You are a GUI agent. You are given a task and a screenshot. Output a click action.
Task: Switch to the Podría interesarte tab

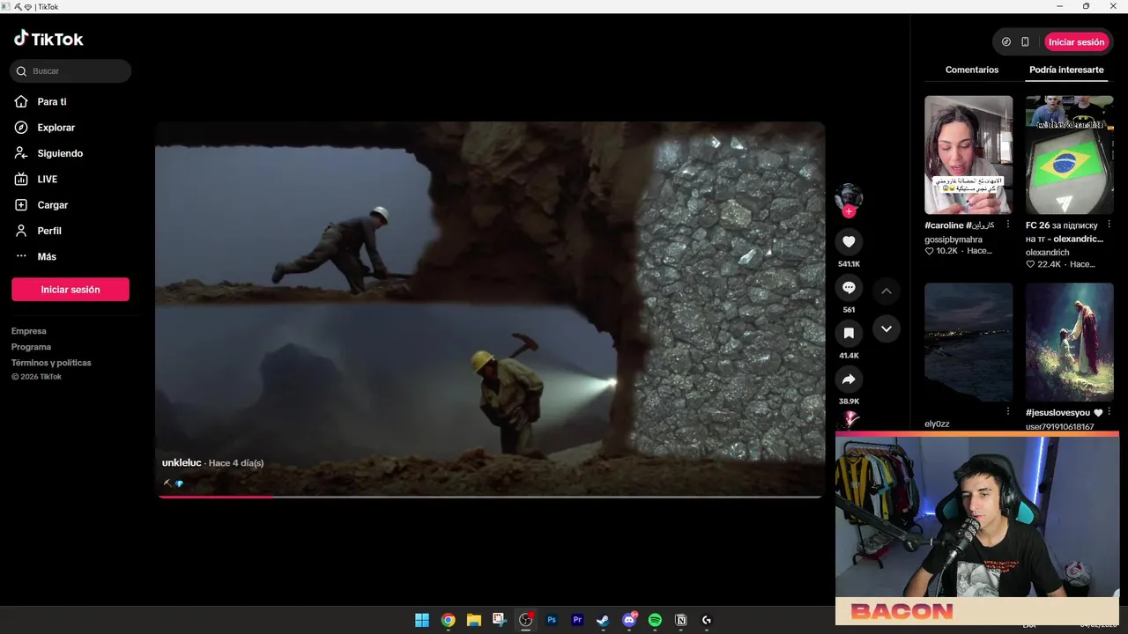1066,70
